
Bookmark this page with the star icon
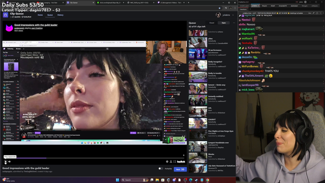[x=219, y=8]
